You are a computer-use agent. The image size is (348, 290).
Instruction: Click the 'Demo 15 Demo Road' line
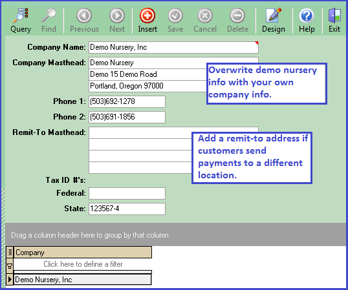pos(148,74)
